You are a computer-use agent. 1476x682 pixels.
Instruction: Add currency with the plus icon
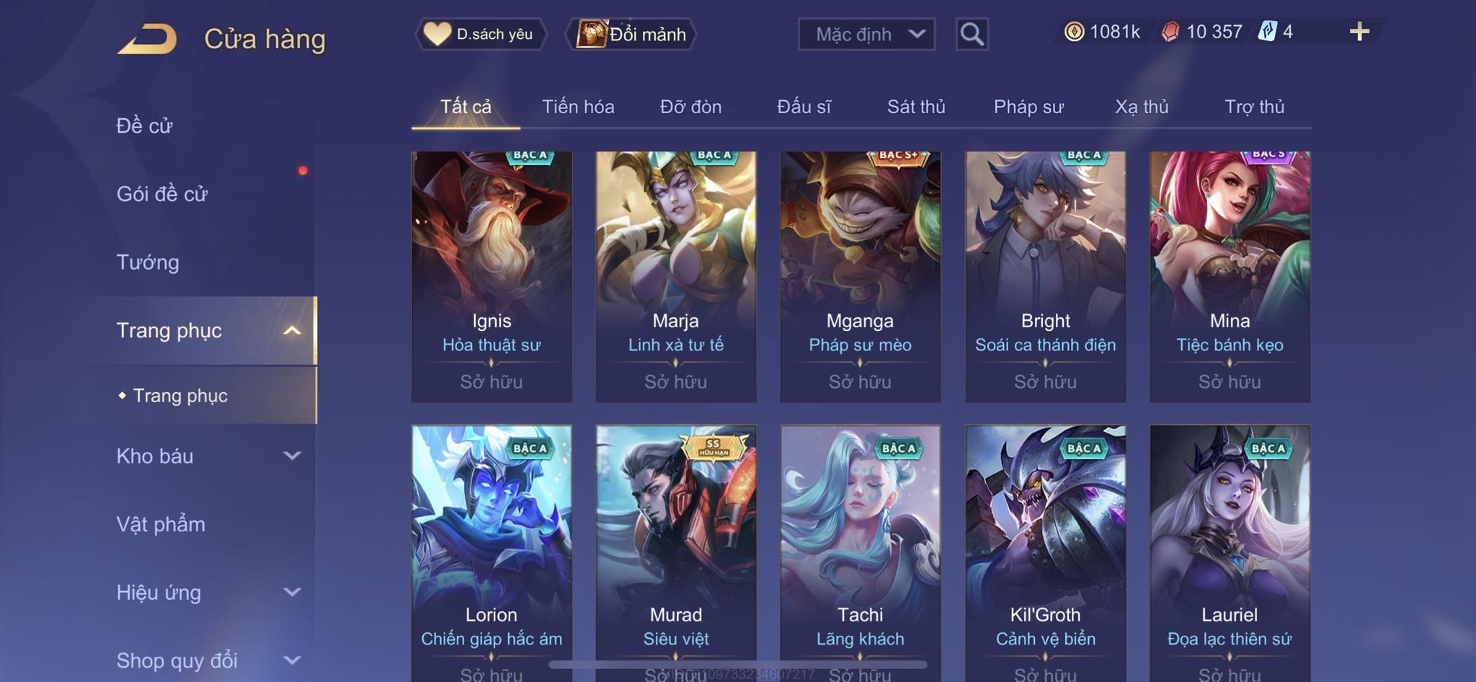tap(1359, 31)
